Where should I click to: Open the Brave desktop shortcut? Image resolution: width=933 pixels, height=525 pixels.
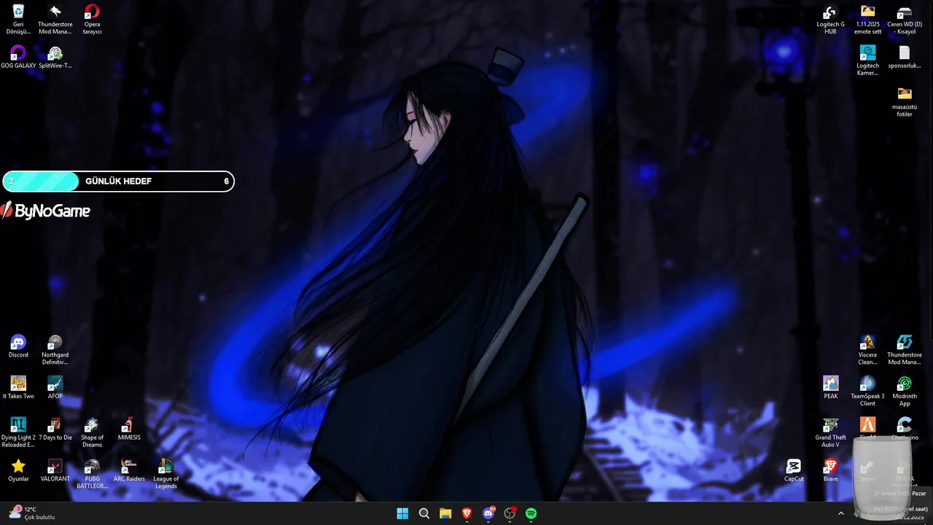point(830,470)
